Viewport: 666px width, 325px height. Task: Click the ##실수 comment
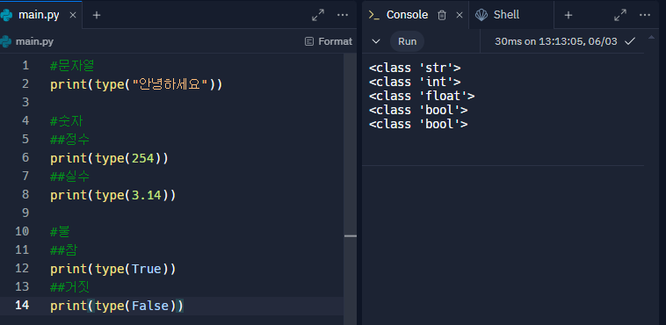click(69, 177)
